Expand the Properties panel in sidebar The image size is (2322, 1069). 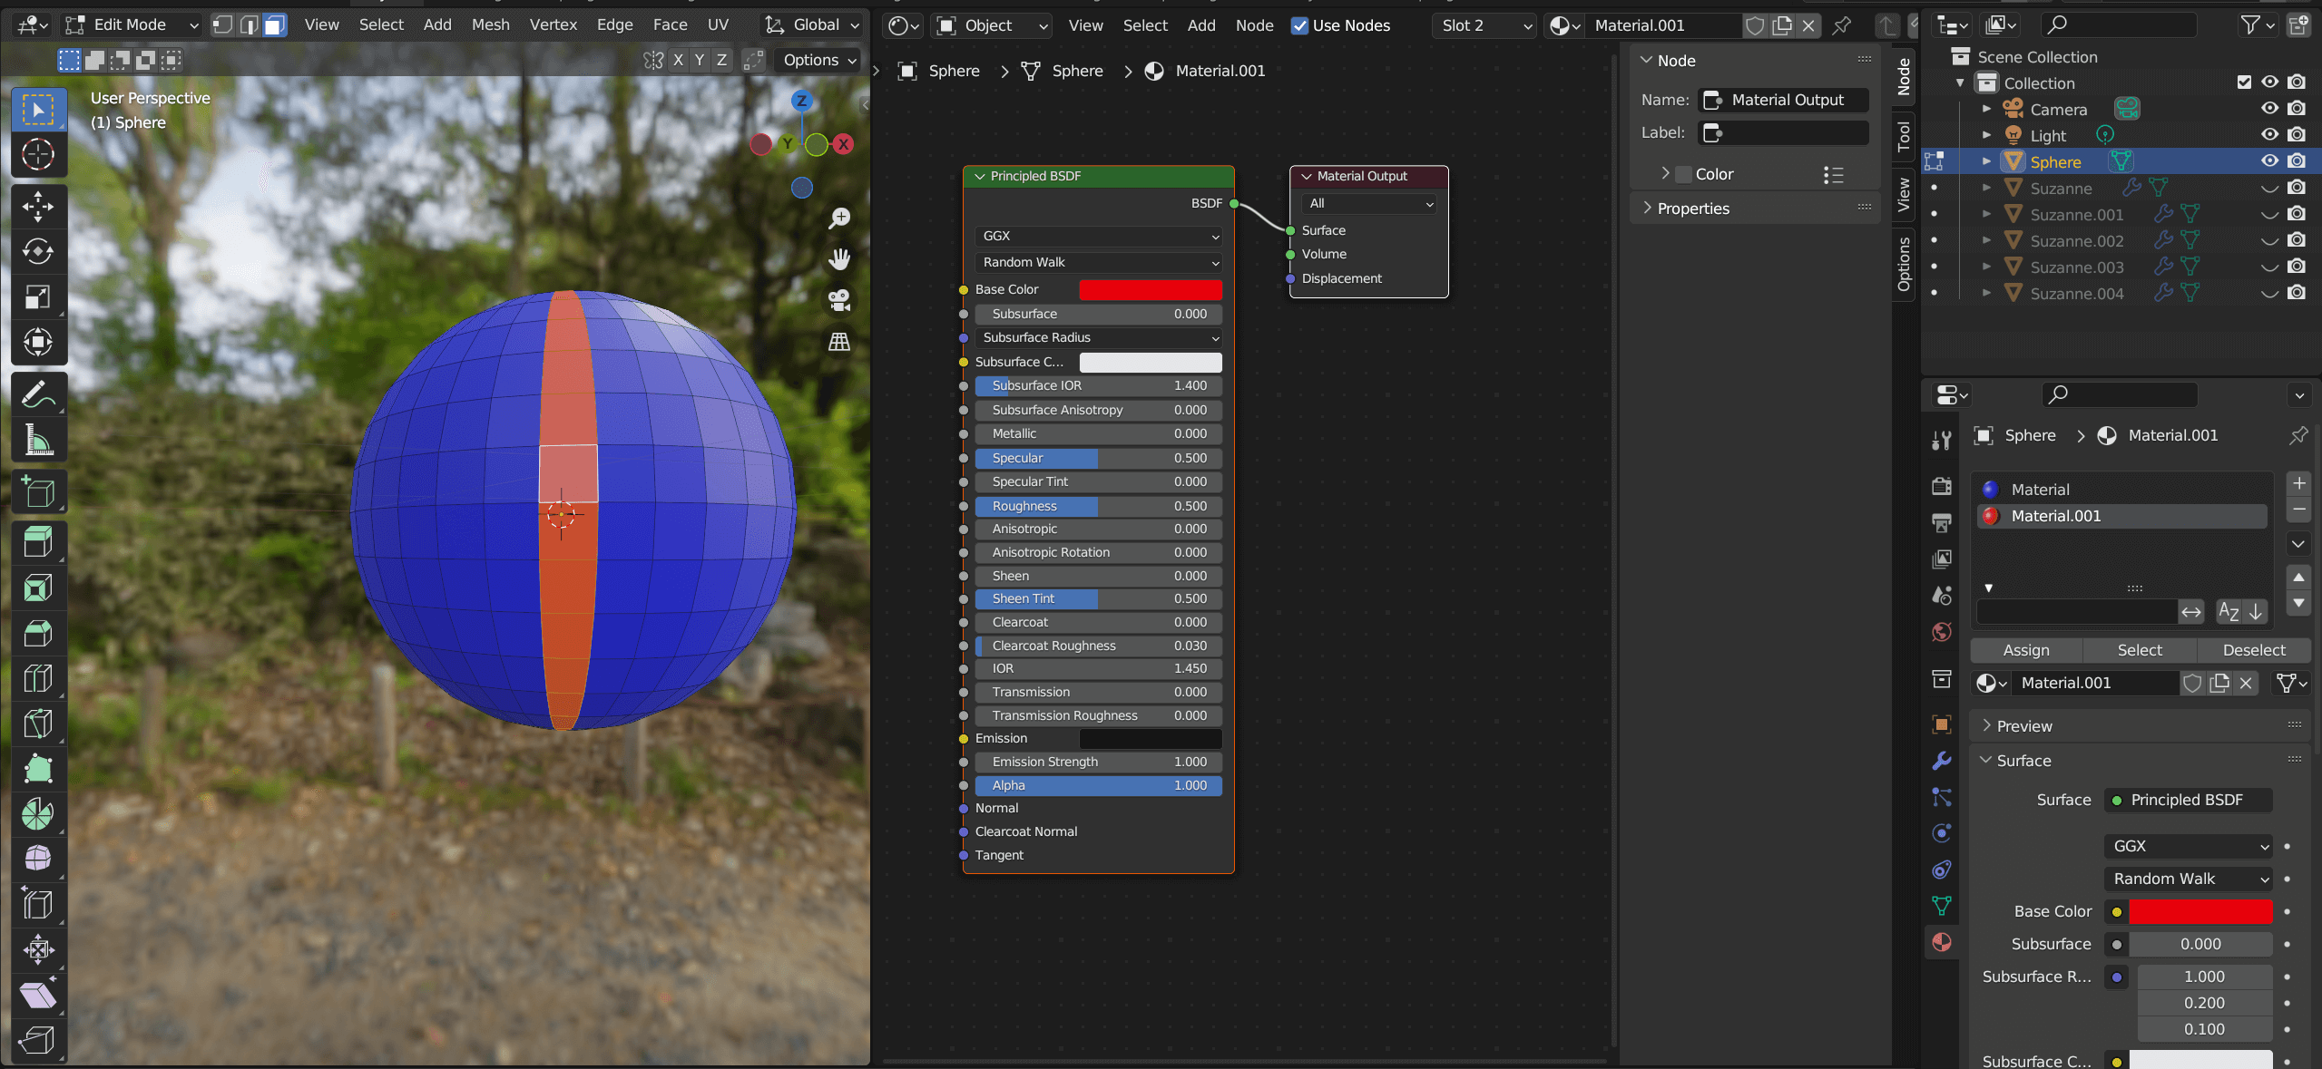point(1693,209)
